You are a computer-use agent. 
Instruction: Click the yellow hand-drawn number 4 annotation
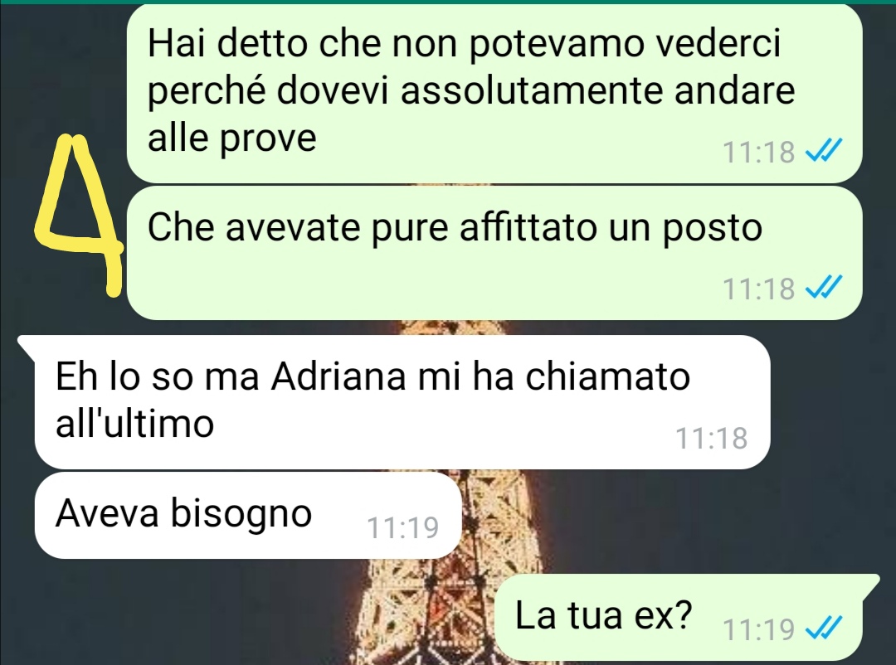click(78, 216)
